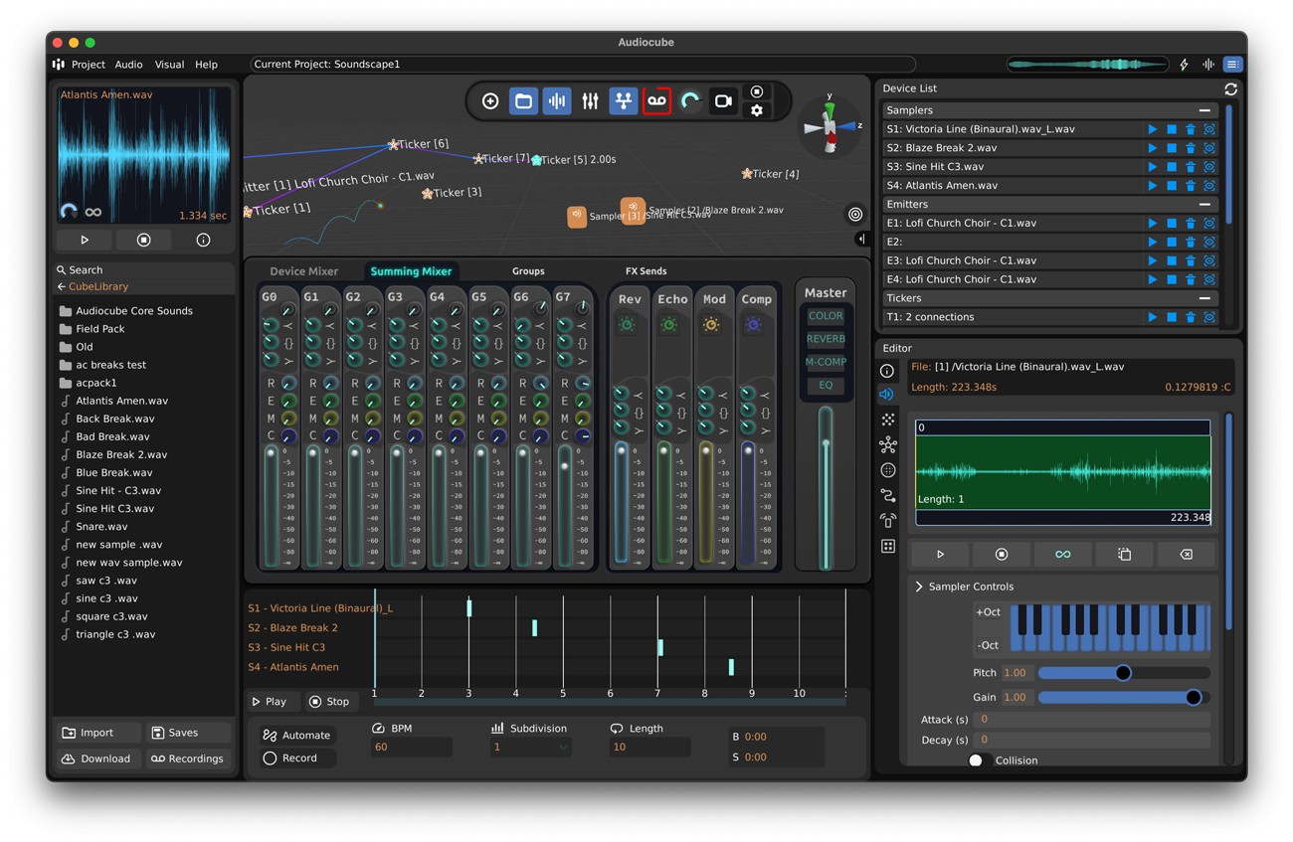Image resolution: width=1293 pixels, height=842 pixels.
Task: Enable the REVERB button on Master
Action: click(x=826, y=339)
